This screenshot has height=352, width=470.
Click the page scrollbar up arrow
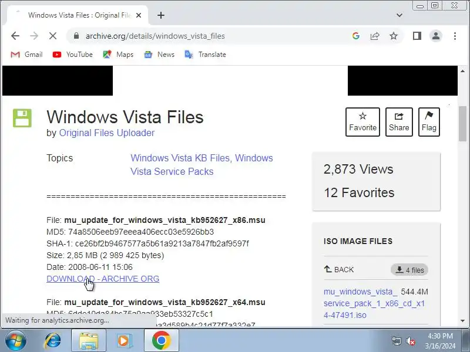(462, 71)
